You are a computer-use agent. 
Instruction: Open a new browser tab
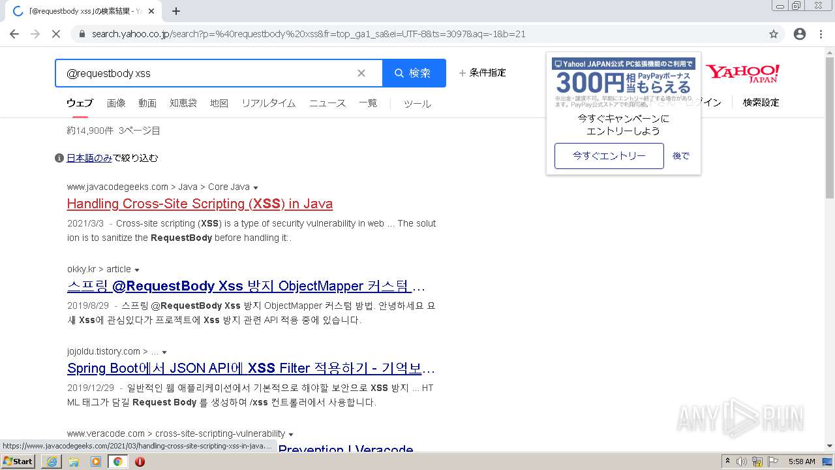[176, 11]
